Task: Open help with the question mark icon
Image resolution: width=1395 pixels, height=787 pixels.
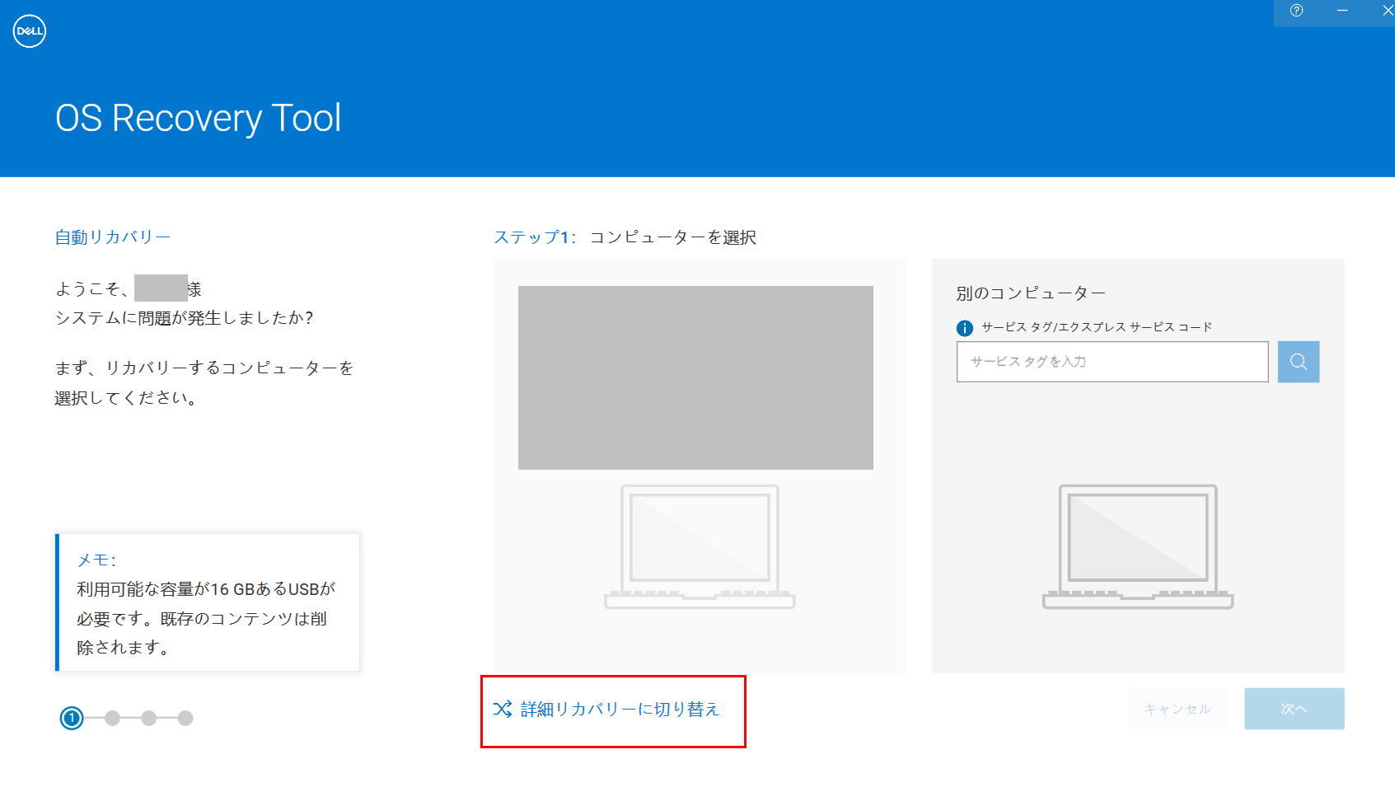Action: (1297, 11)
